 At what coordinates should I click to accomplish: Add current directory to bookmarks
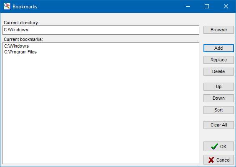[218, 48]
